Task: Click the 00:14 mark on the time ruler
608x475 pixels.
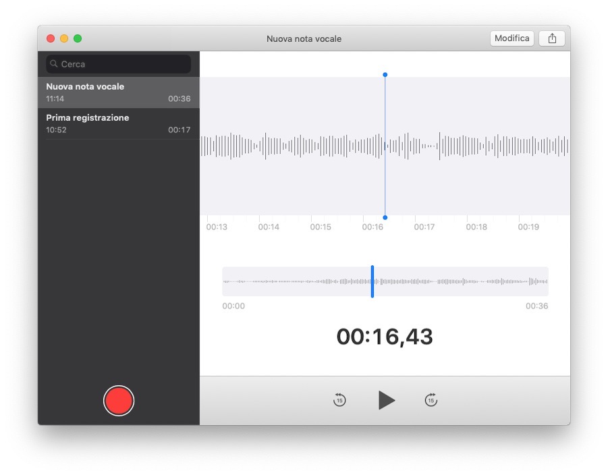Action: click(x=269, y=227)
